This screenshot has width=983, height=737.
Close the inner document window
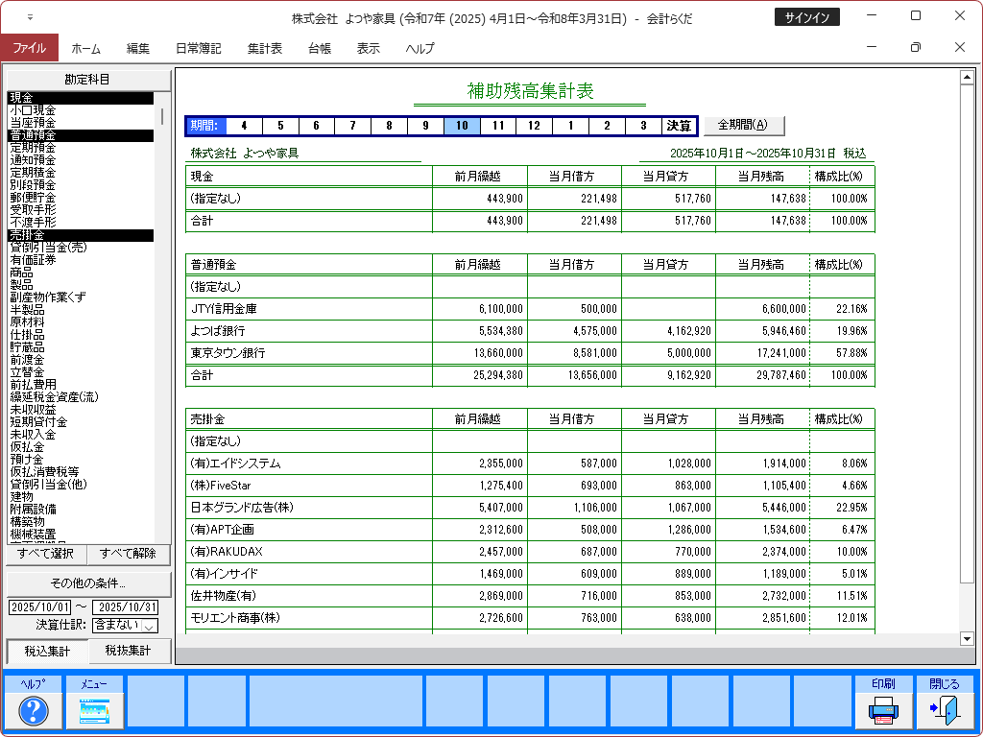pos(959,48)
